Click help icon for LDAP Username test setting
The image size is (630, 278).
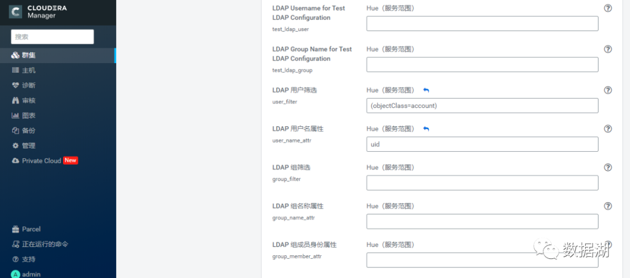tap(608, 8)
